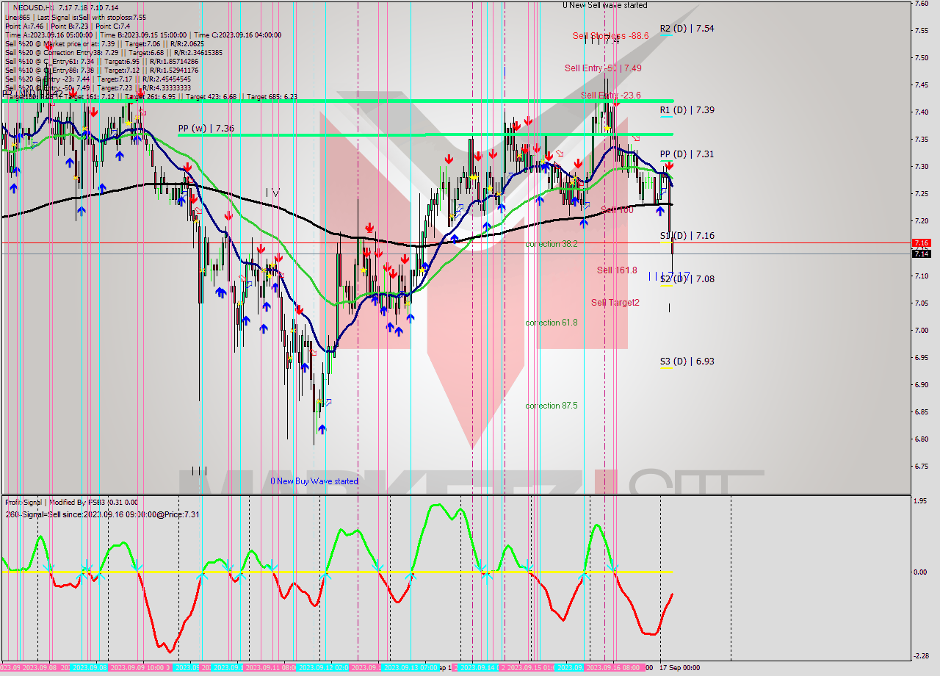Screen dimensions: 940x676
Task: Click the 7.50 price axis value
Action: coord(920,57)
